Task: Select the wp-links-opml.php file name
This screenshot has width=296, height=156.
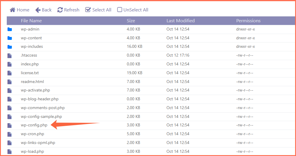Action: [x=38, y=143]
